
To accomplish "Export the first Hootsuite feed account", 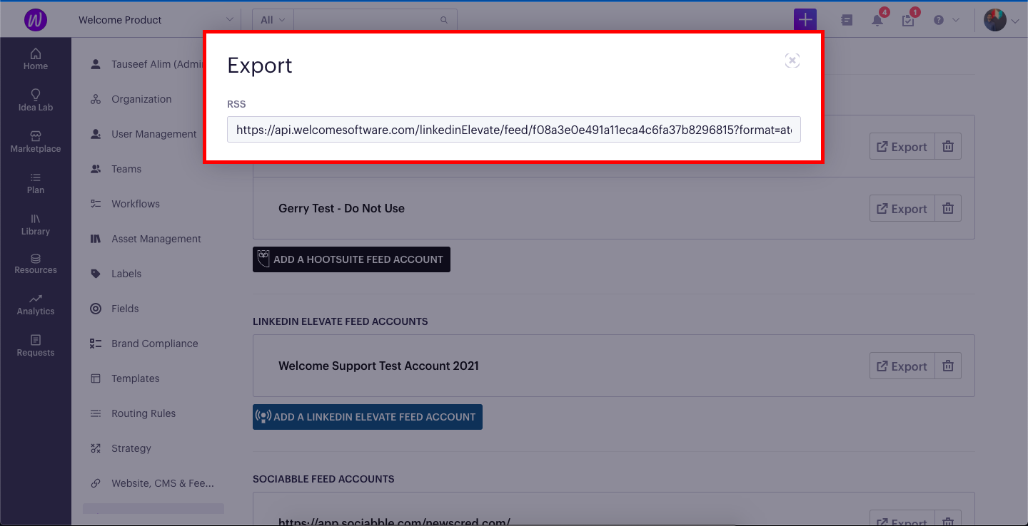I will [902, 147].
